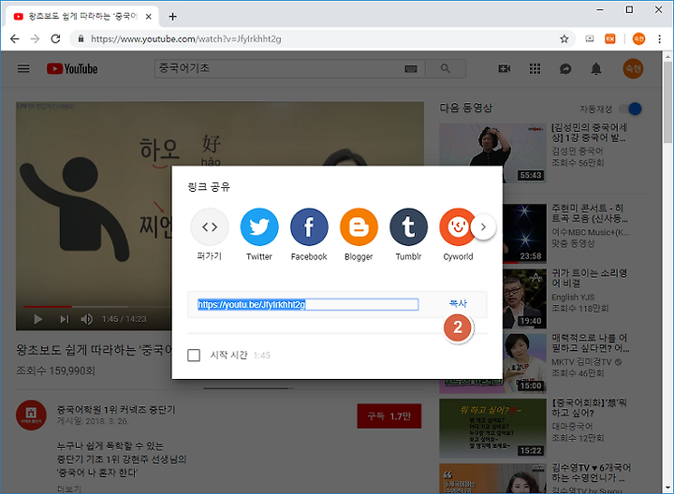Mute the video volume
Screen dimensions: 674x494
[87, 319]
